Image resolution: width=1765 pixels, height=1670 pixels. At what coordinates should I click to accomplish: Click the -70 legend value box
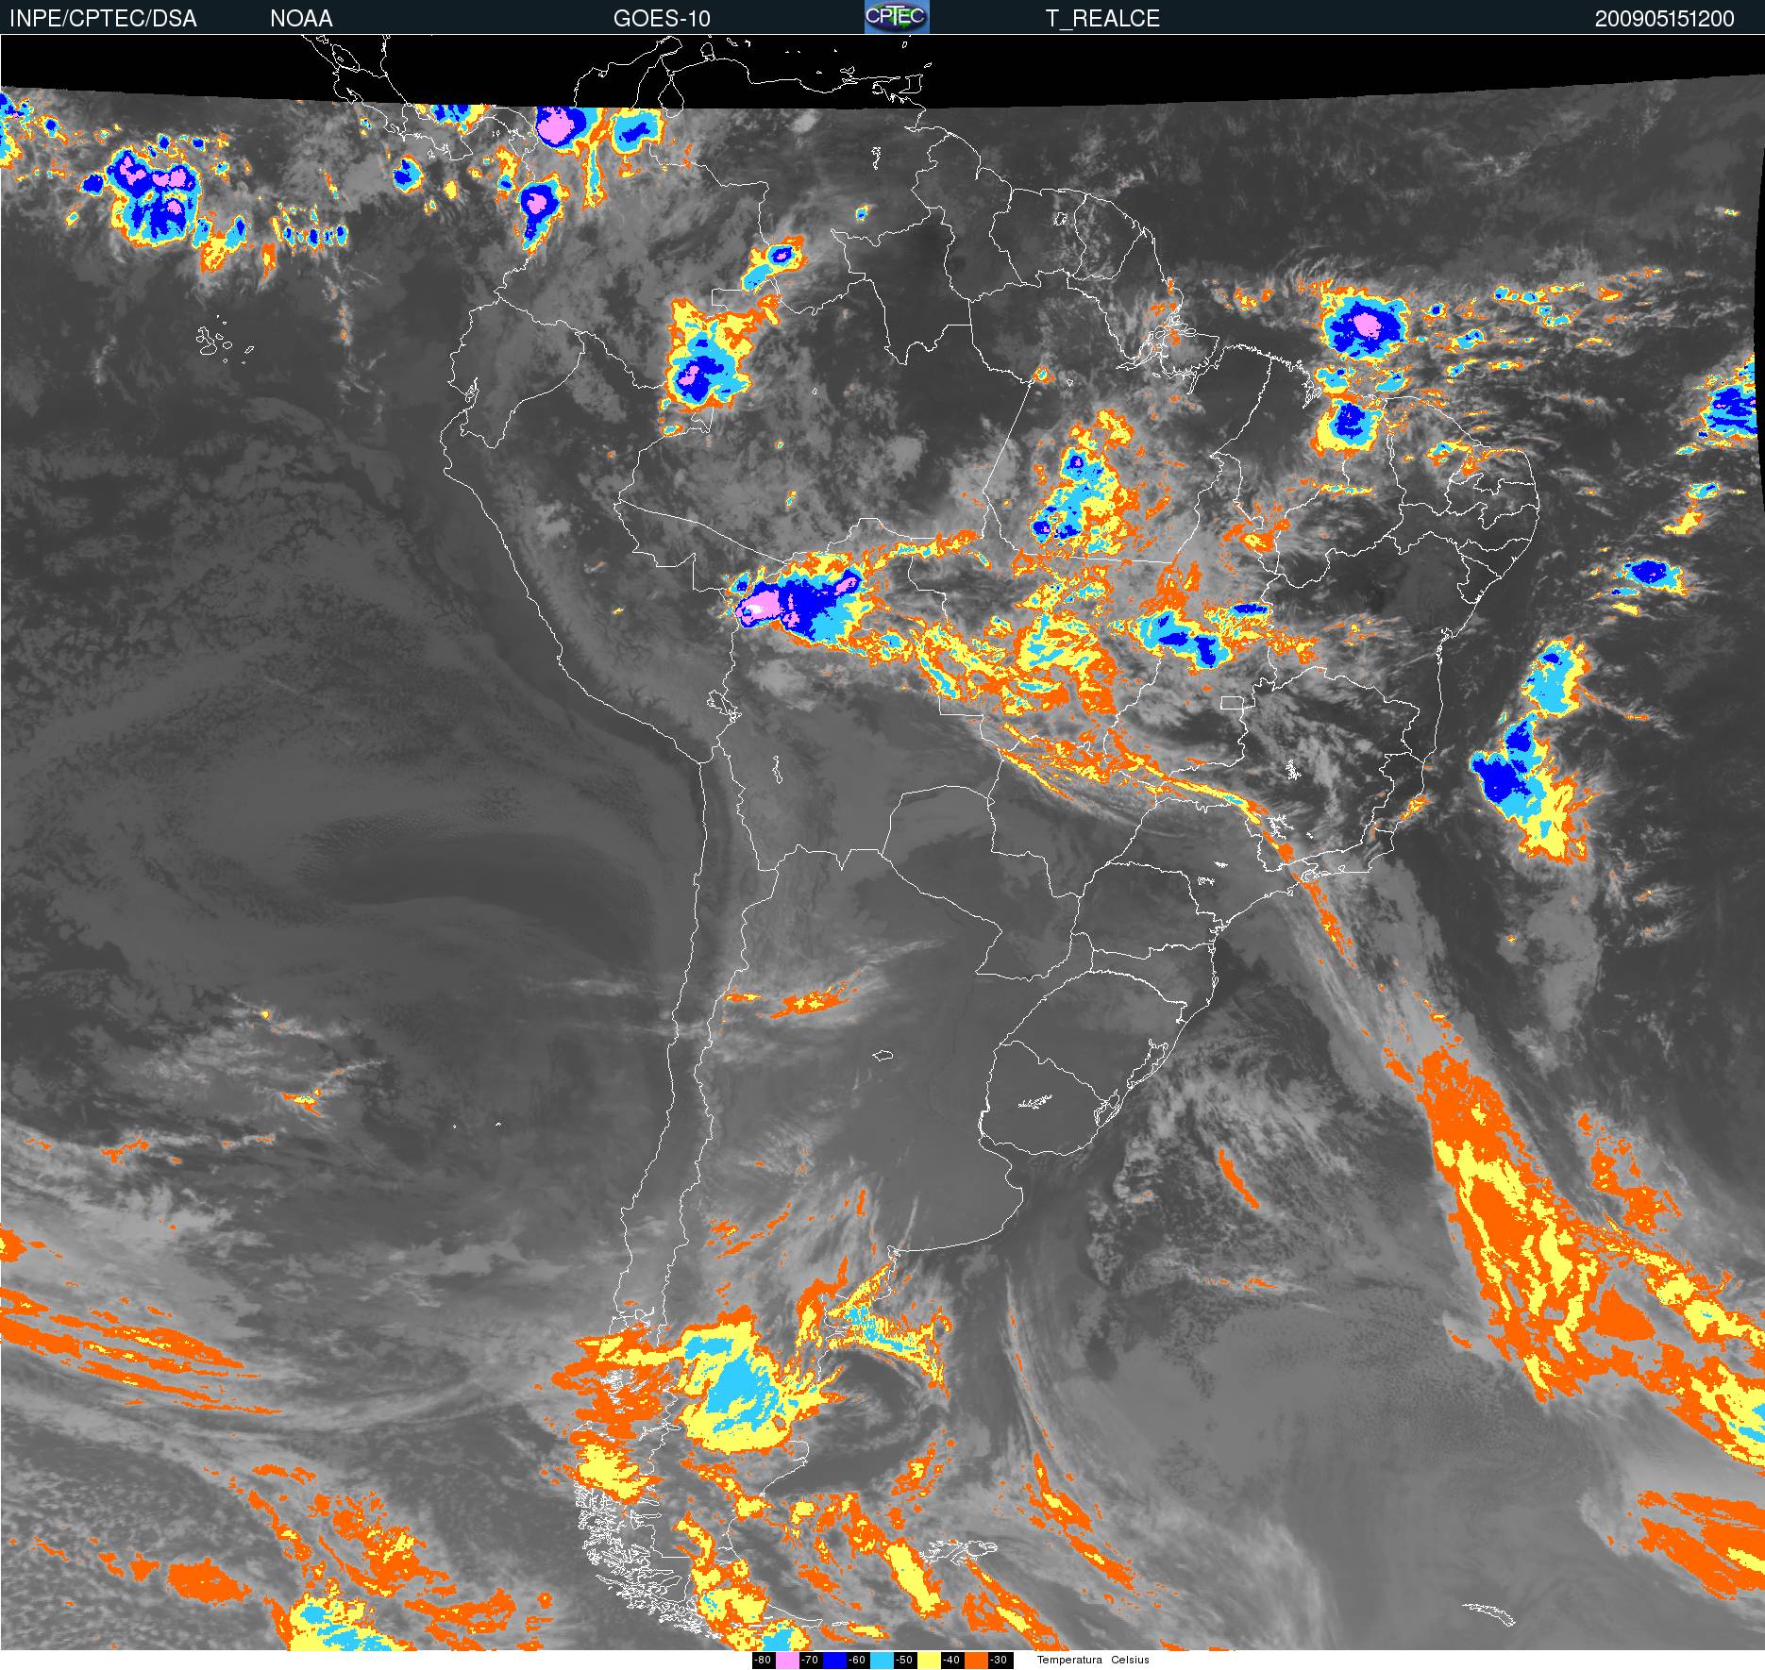coord(811,1661)
